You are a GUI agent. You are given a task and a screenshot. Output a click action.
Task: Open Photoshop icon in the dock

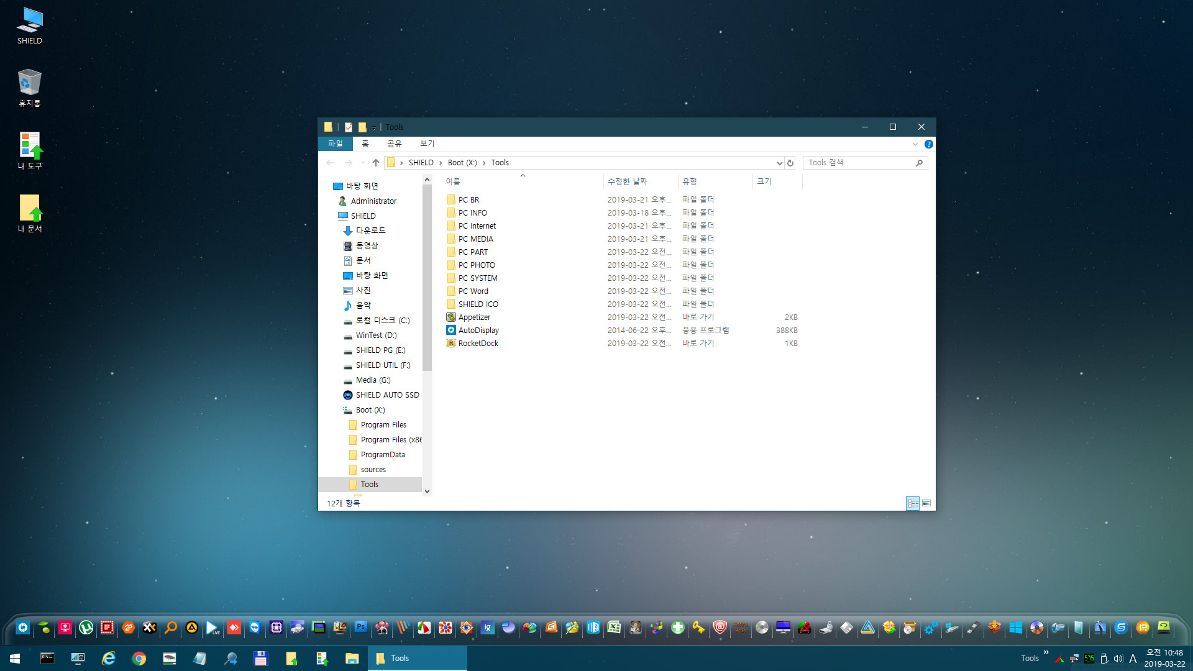pos(361,628)
